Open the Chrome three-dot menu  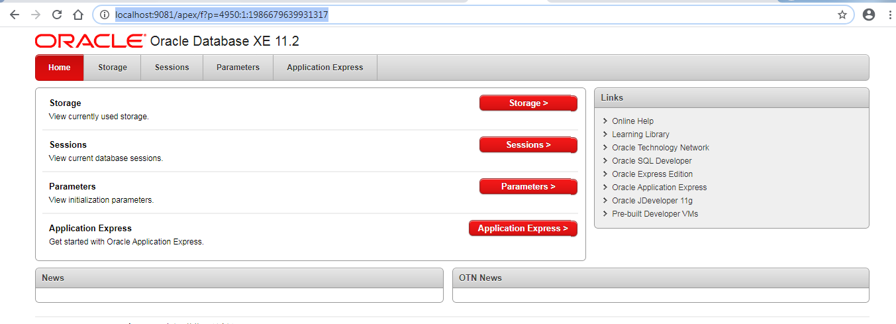[x=889, y=15]
